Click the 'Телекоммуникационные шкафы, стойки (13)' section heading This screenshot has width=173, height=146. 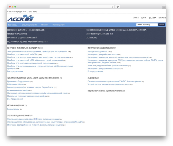[35, 78]
